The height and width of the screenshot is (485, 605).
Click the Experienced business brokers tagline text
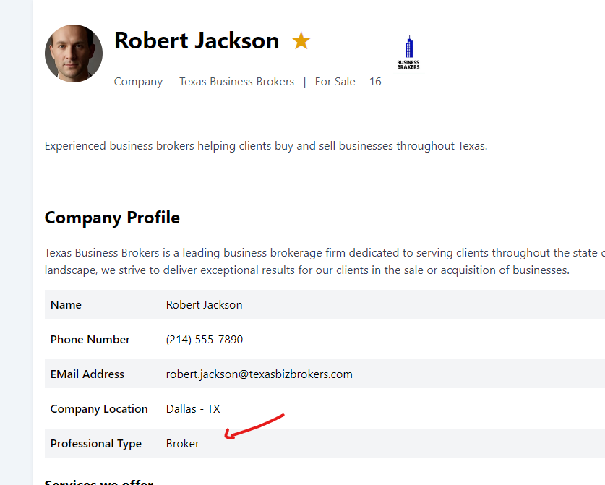point(266,146)
